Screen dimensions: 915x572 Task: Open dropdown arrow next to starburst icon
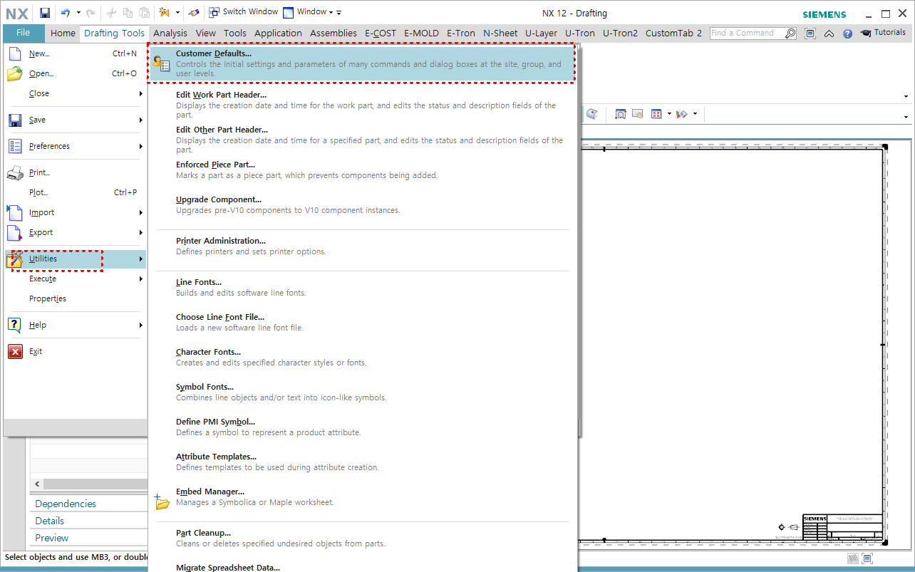177,13
